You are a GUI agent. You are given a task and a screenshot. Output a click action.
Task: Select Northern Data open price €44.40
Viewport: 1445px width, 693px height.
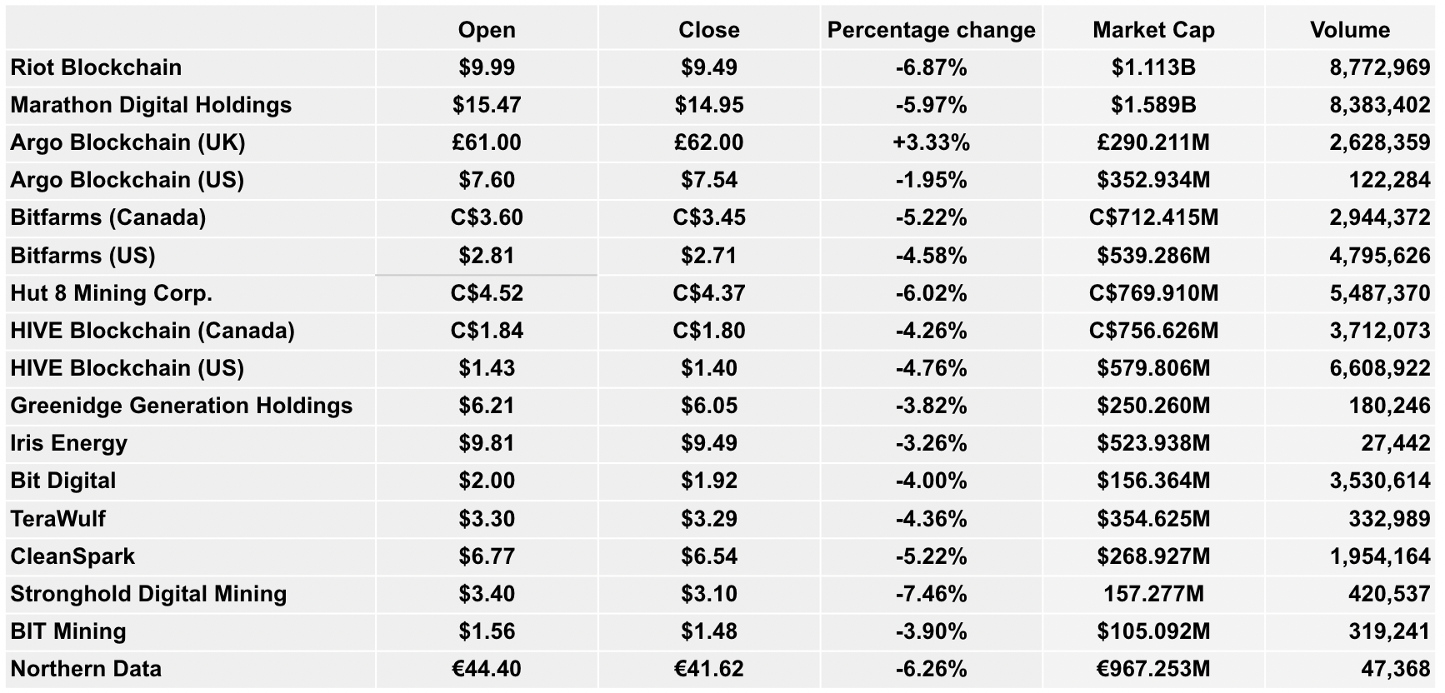pyautogui.click(x=487, y=669)
